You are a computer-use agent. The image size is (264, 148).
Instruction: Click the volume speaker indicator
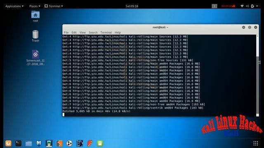coord(247,6)
